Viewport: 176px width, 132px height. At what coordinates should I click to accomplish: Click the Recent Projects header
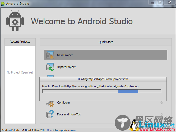(x=20, y=42)
